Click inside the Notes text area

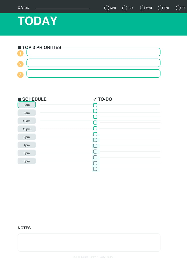pos(89,242)
